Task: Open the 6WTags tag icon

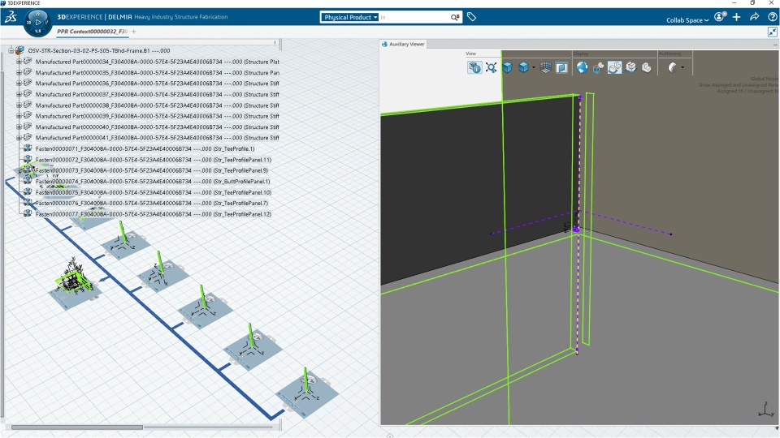Action: 471,17
